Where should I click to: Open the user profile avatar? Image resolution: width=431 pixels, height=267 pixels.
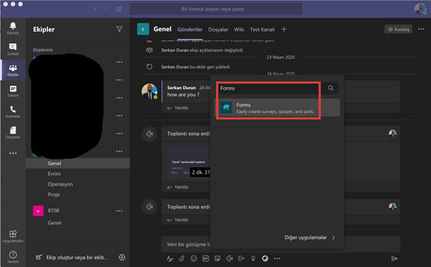[420, 8]
